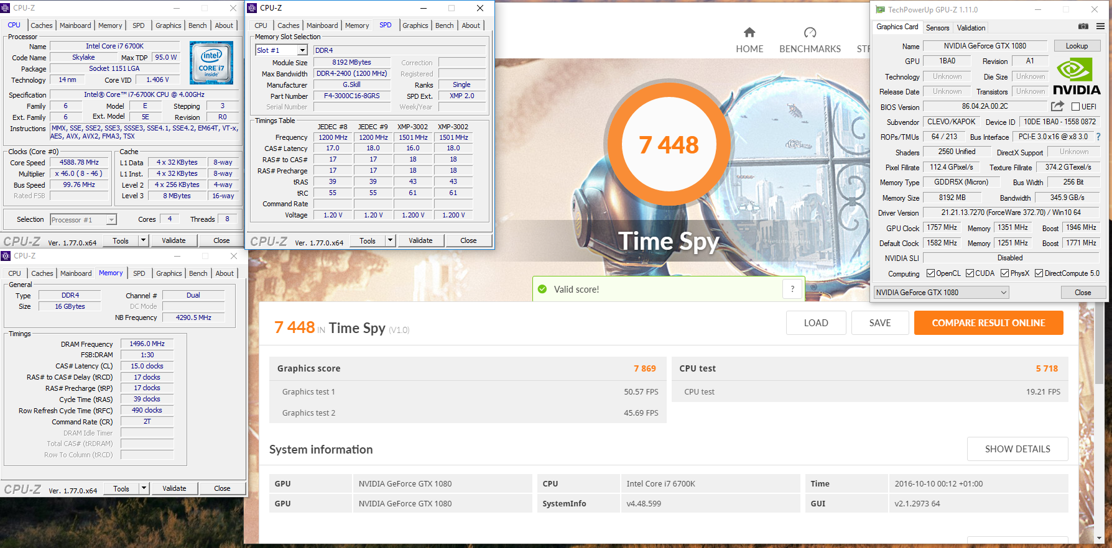The width and height of the screenshot is (1112, 548).
Task: Toggle the DirectCompute 5.0 checkbox
Action: tap(1039, 273)
